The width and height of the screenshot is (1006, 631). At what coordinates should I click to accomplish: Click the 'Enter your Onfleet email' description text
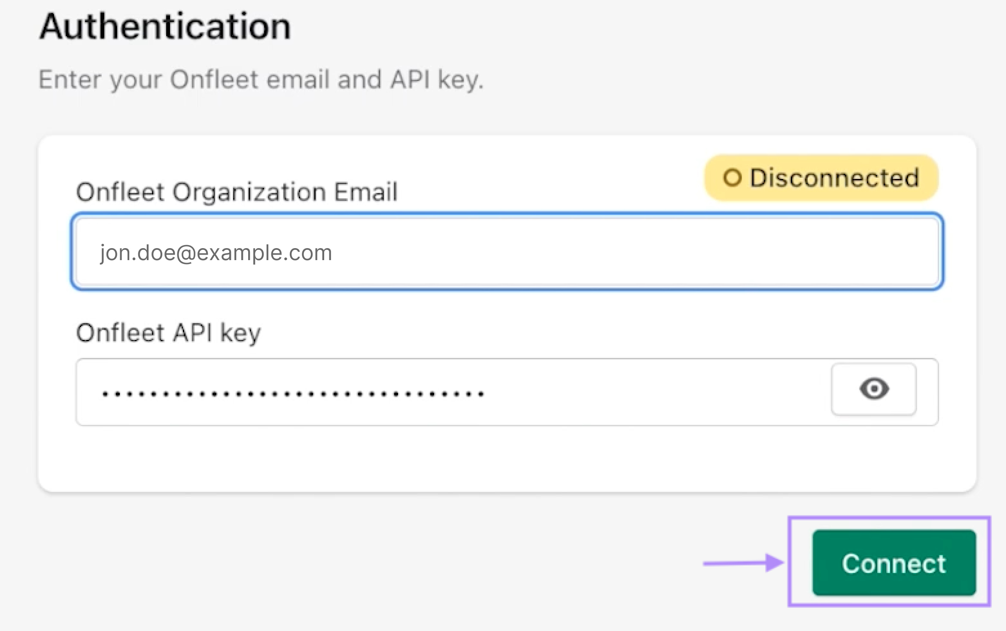coord(261,79)
